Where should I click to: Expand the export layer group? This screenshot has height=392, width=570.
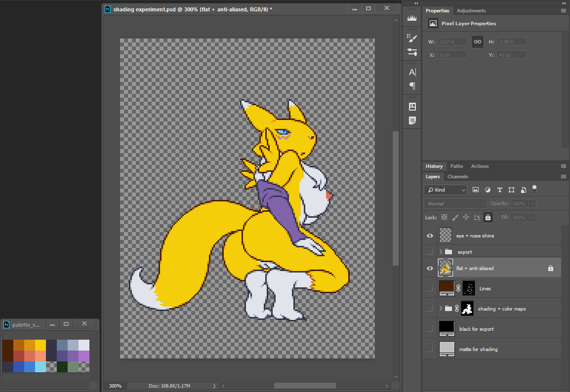(x=441, y=252)
